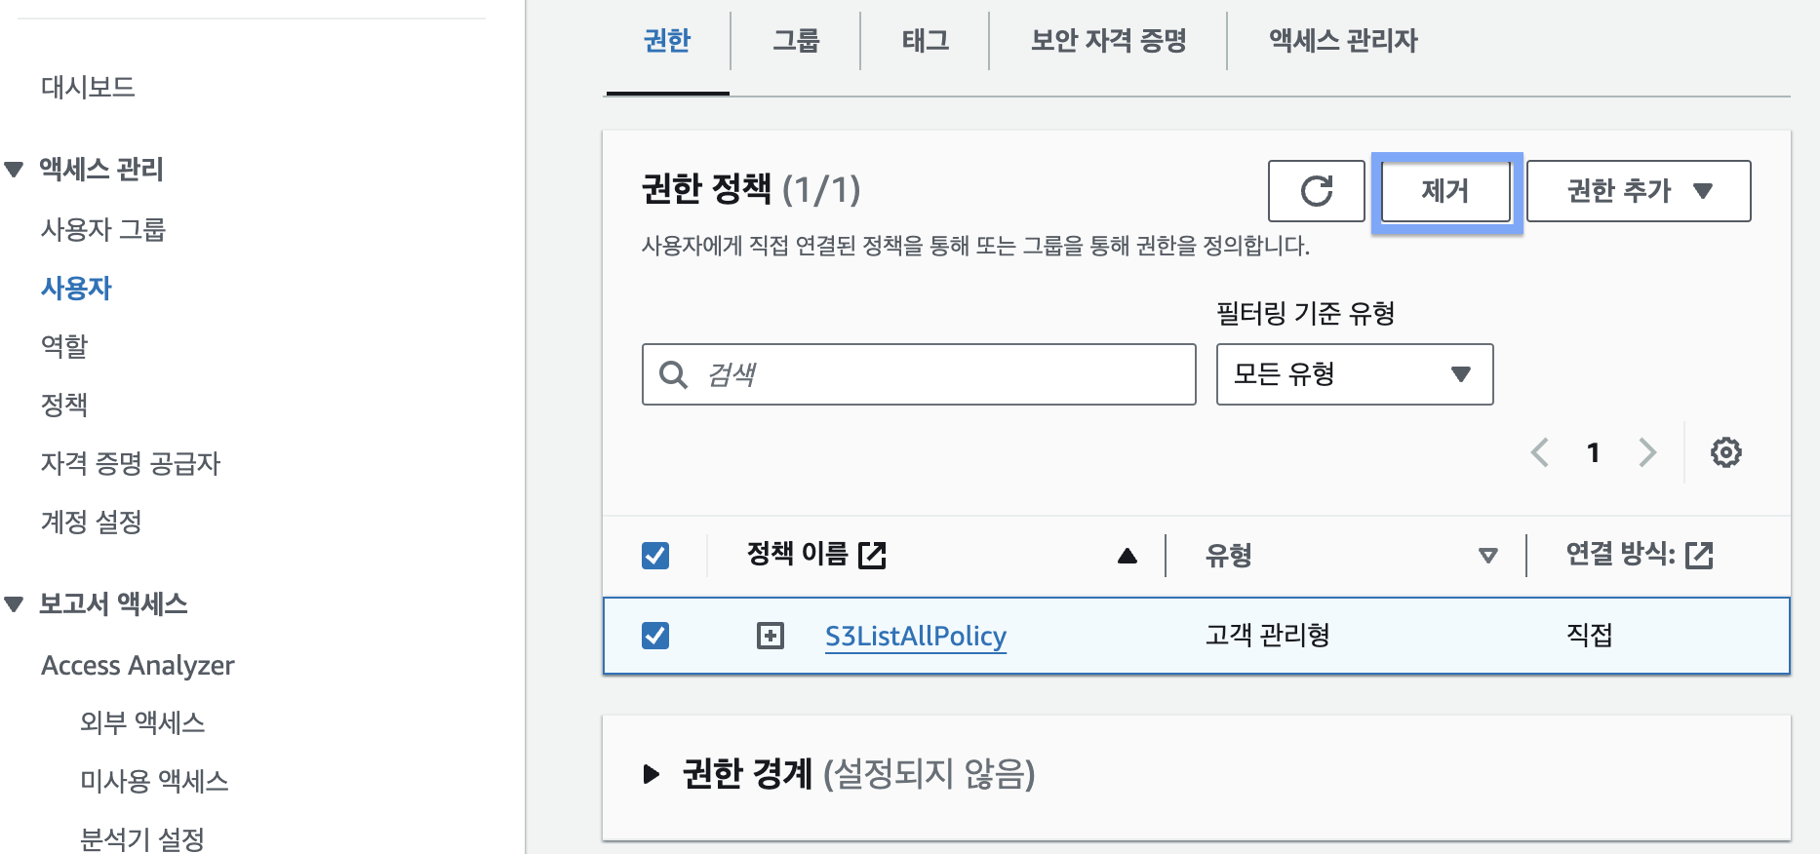Switch to the 보안 자격 증명 tab
This screenshot has height=854, width=1820.
(1108, 41)
